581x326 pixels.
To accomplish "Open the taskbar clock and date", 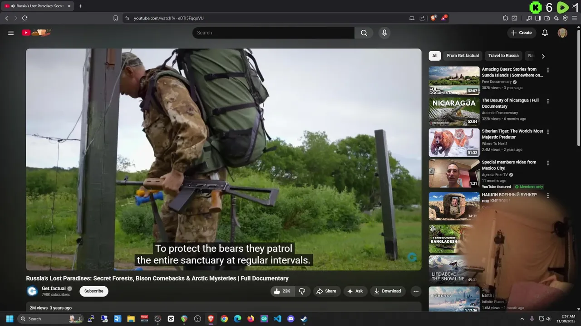I will coord(566,319).
